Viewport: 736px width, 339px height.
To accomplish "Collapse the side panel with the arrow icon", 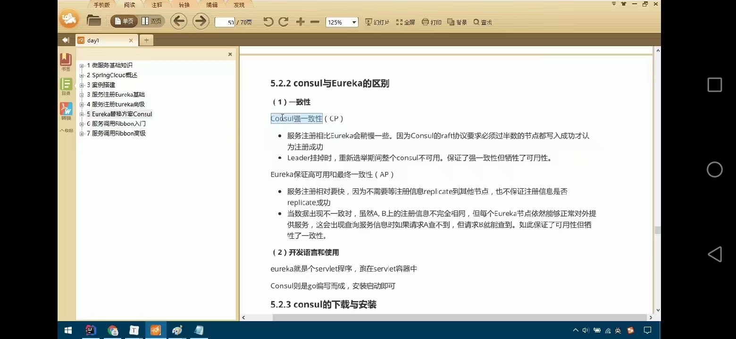I will pos(66,40).
